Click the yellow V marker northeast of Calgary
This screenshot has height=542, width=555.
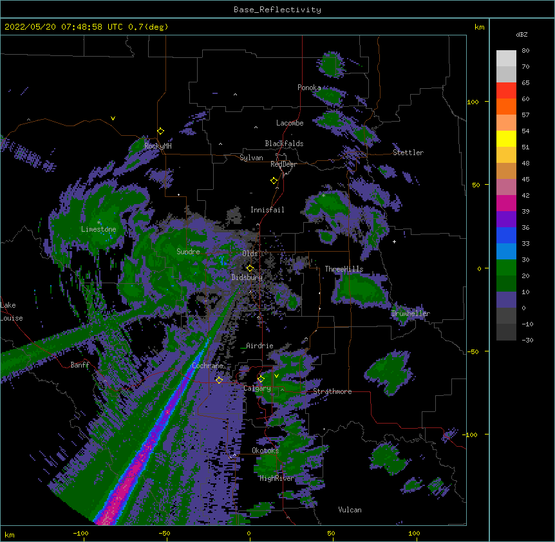[x=276, y=376]
